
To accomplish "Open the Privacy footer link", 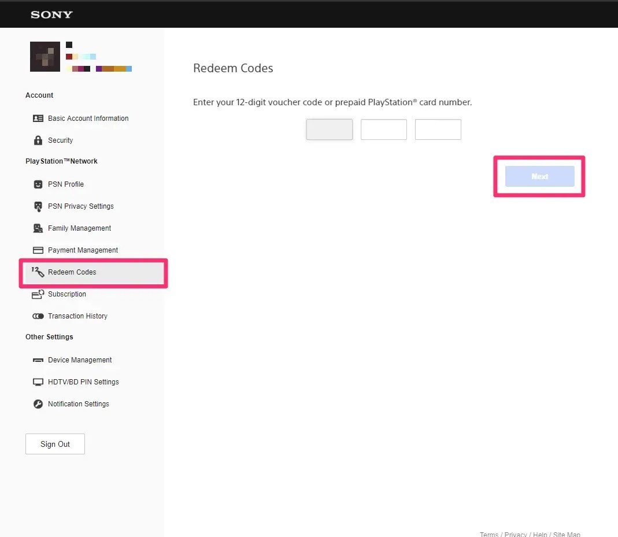I will pos(516,534).
